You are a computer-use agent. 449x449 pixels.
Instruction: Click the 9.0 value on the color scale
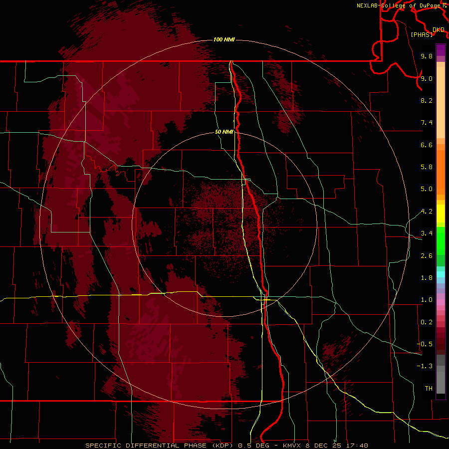coord(427,79)
